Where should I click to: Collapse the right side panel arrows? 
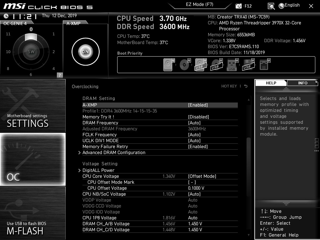click(x=316, y=151)
